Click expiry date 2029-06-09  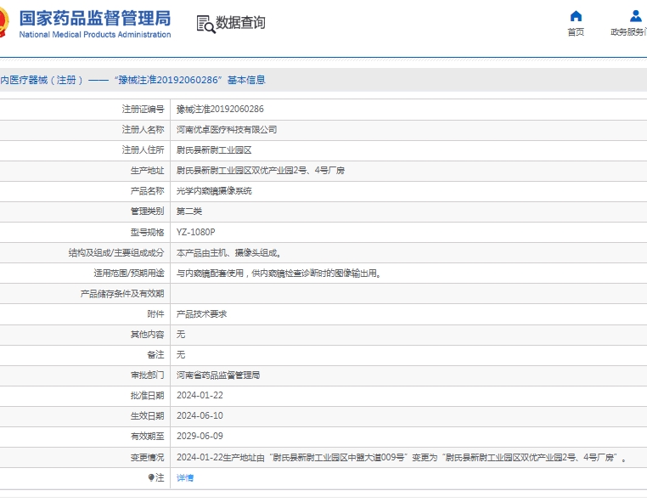coord(200,436)
